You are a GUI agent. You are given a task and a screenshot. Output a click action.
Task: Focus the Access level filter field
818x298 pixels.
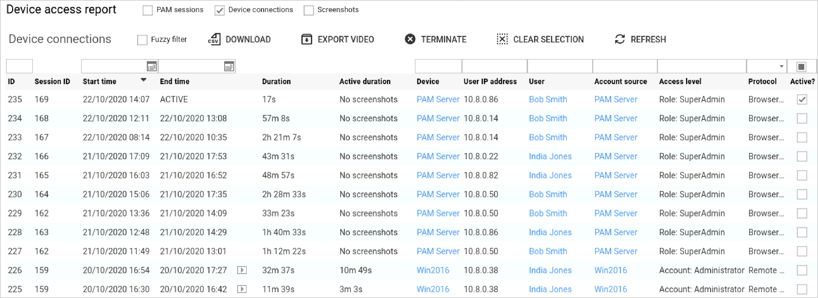click(702, 66)
